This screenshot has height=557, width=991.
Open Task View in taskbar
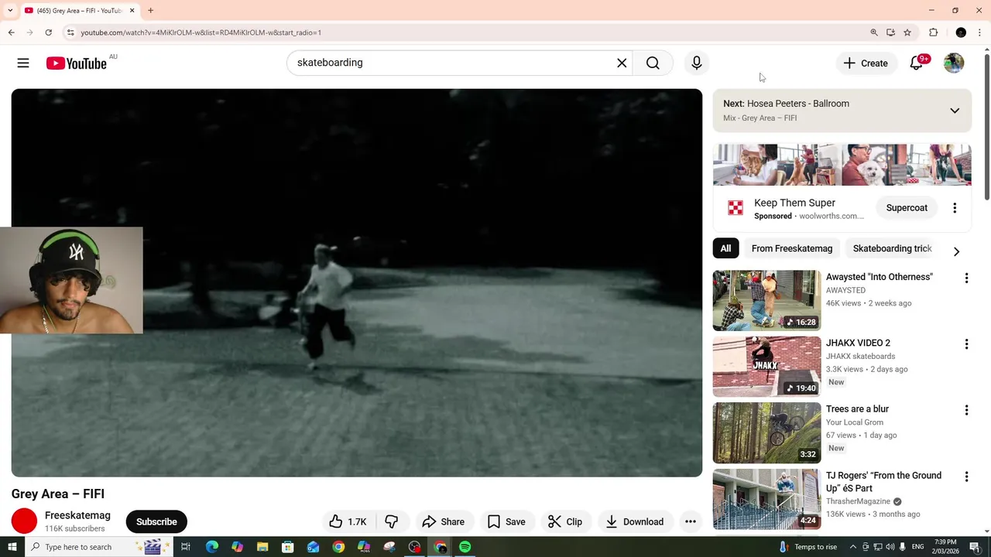(x=186, y=547)
